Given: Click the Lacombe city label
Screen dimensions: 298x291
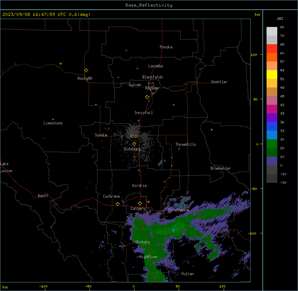Looking at the screenshot, I should (x=156, y=66).
